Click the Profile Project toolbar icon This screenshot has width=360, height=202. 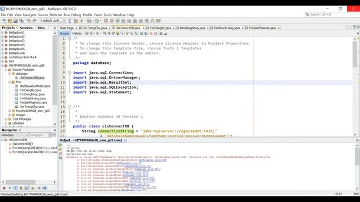(x=97, y=21)
